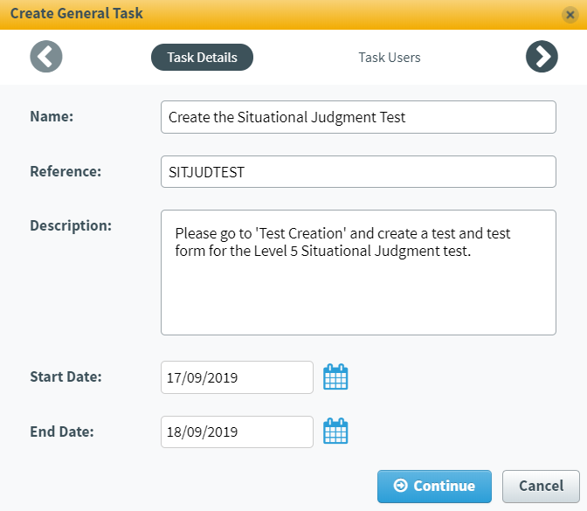Screen dimensions: 587x511
Task: Select the Start Date text box
Action: point(237,377)
